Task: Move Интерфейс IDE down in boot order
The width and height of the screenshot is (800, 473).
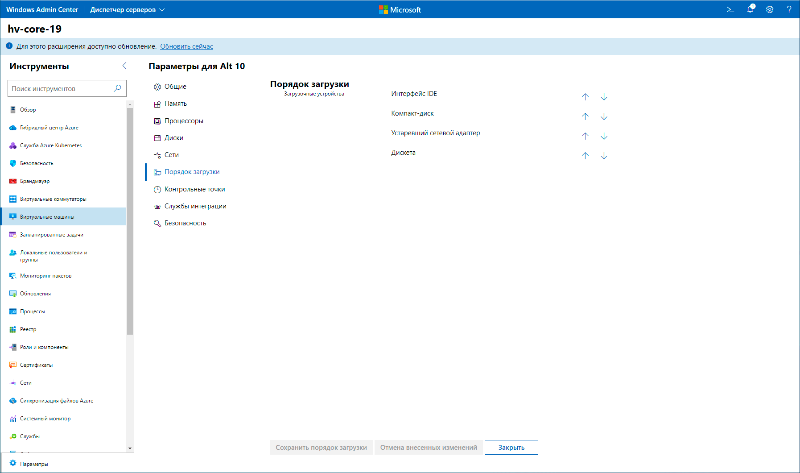Action: click(x=604, y=97)
